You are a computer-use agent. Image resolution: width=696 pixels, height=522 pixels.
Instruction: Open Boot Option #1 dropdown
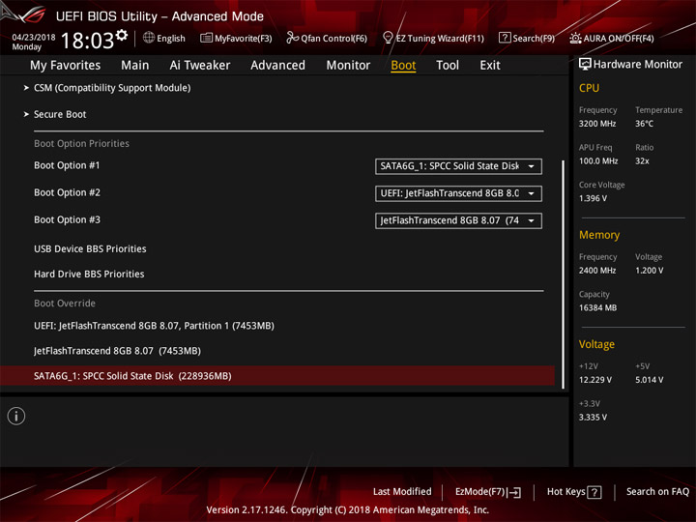click(458, 166)
